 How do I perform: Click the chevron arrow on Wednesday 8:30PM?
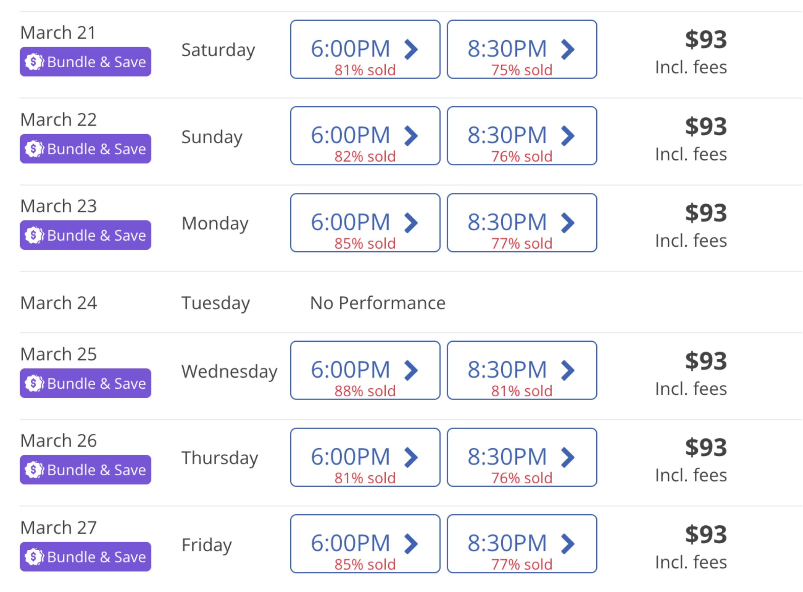tap(568, 370)
